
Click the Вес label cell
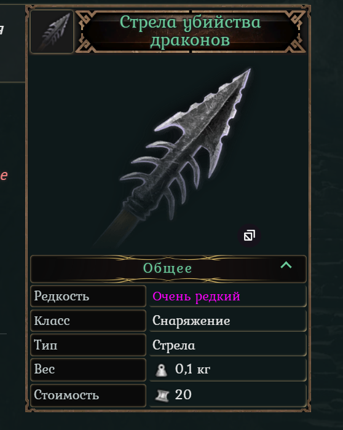tap(88, 369)
